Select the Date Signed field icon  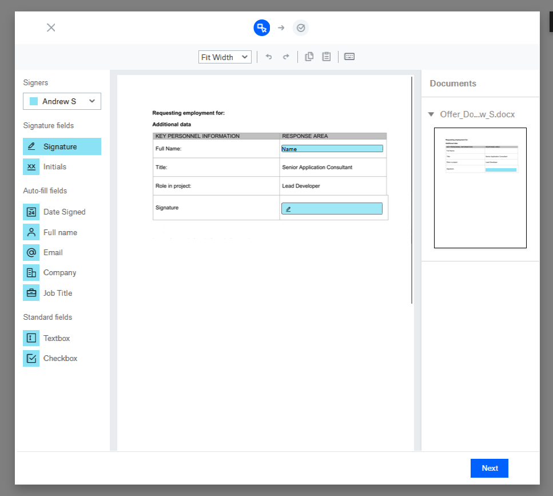tap(31, 212)
